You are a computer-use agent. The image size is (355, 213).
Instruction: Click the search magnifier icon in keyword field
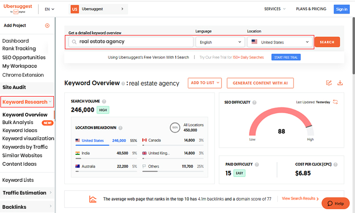pos(74,42)
